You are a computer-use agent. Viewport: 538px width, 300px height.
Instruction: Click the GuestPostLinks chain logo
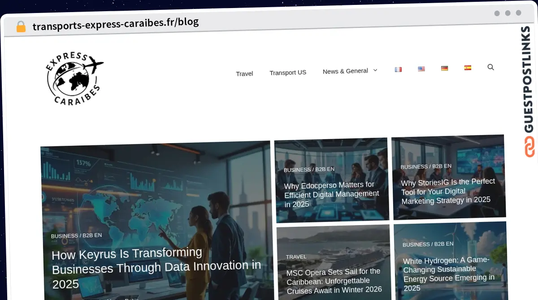tap(529, 146)
